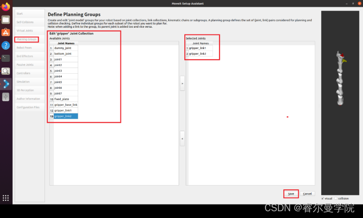363x218 pixels.
Task: Open the Files manager in dock
Action: [6, 20]
